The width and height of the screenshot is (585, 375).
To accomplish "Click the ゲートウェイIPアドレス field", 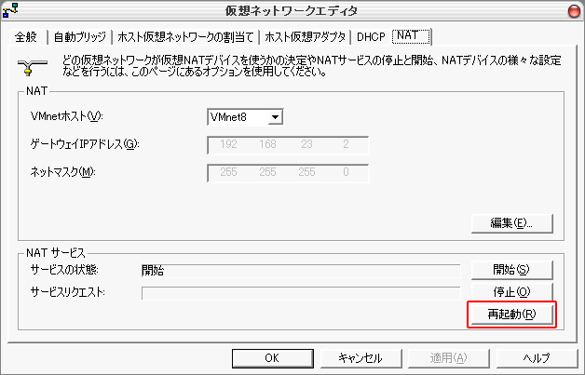I will coord(288,144).
